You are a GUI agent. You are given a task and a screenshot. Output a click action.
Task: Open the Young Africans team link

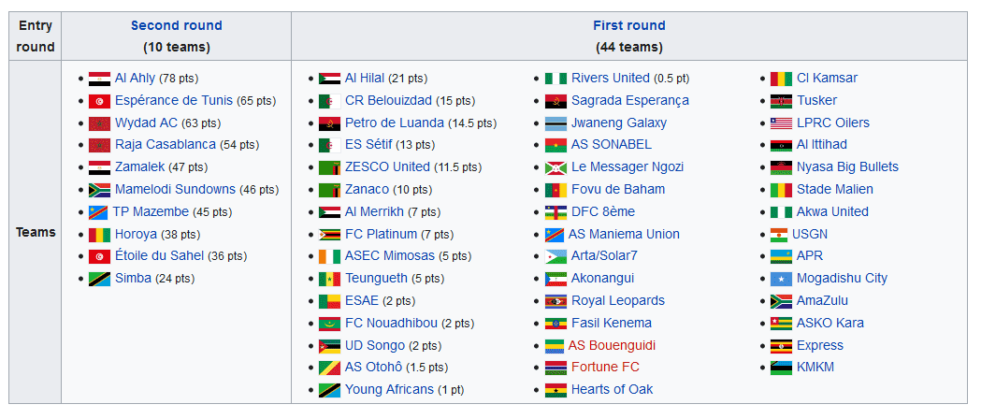pos(389,390)
